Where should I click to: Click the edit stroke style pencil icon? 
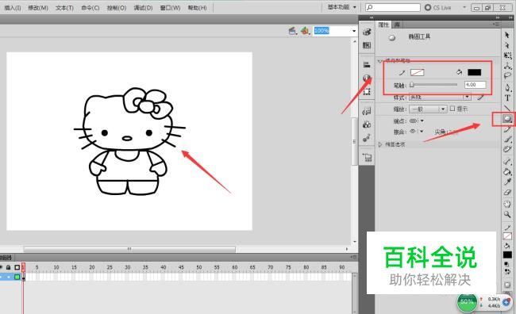click(481, 97)
